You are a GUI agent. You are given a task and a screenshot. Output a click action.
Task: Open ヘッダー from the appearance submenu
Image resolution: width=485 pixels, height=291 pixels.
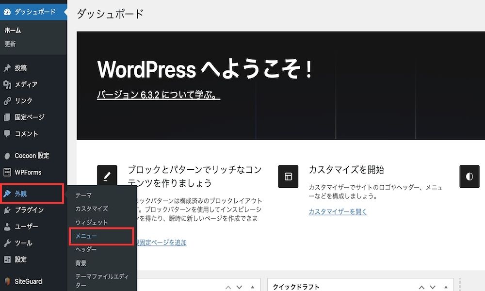pos(86,249)
